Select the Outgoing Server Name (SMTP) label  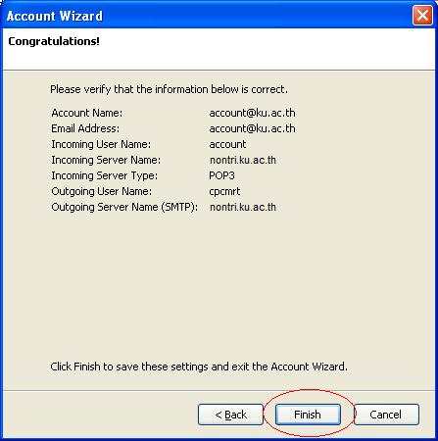tap(124, 207)
